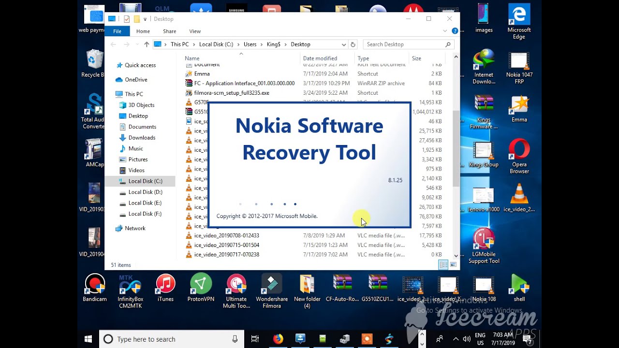The width and height of the screenshot is (619, 348).
Task: Open Internet Download Manager shortcut
Action: click(x=484, y=67)
